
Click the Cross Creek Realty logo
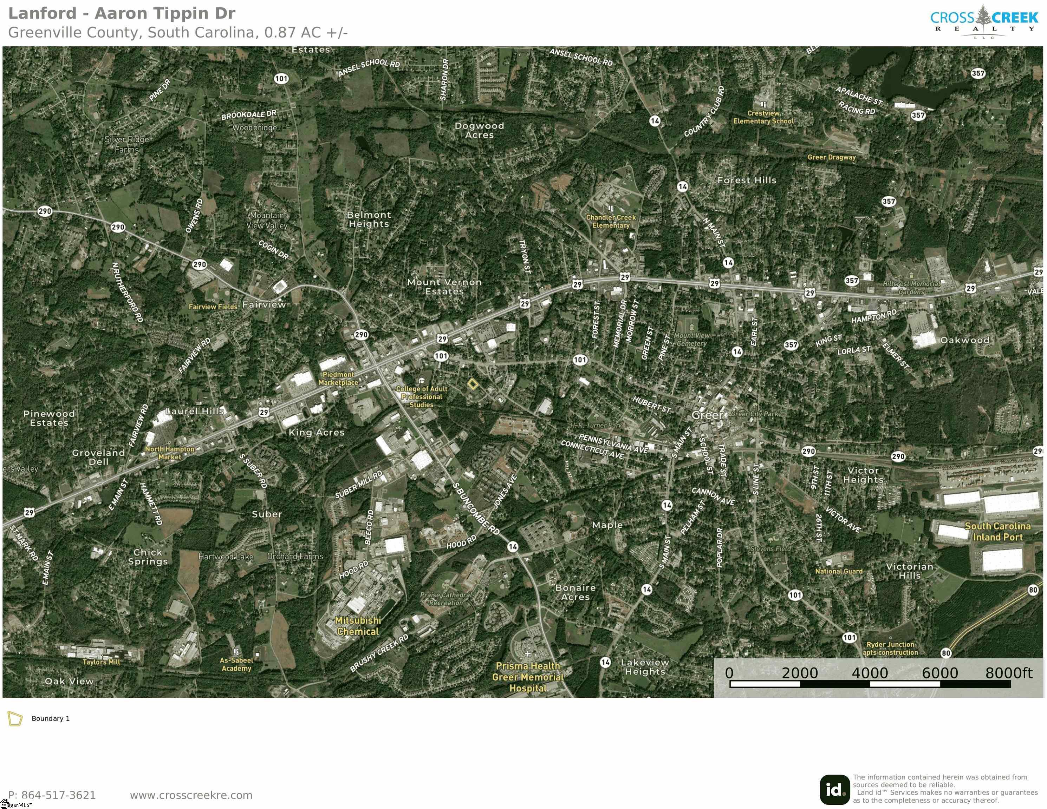point(984,21)
